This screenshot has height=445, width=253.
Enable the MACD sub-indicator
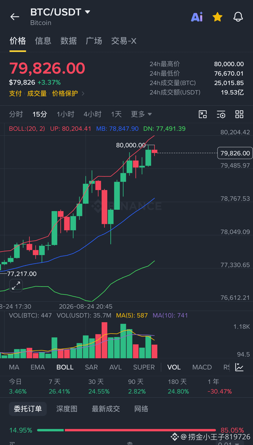click(x=202, y=367)
